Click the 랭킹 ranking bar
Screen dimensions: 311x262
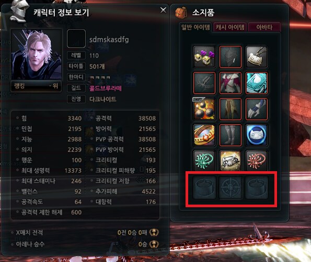[36, 86]
